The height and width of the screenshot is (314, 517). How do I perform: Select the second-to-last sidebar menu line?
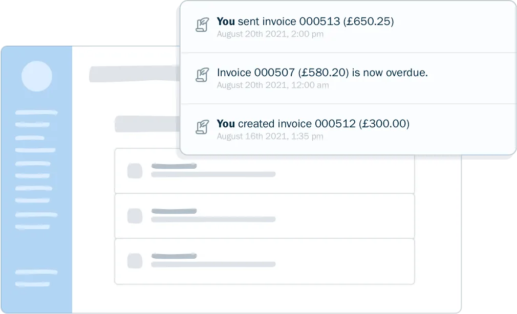(x=36, y=272)
